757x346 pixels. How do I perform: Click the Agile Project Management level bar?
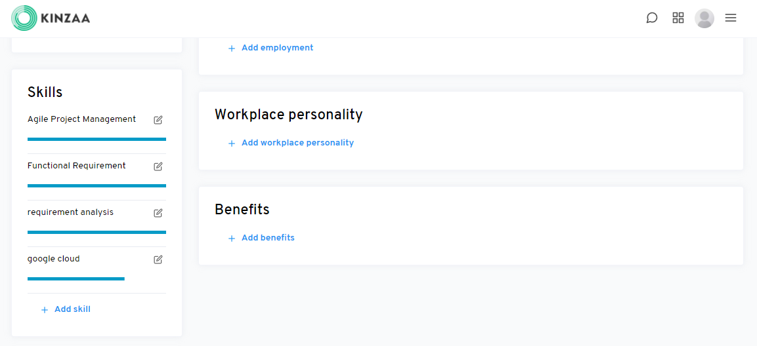(x=97, y=139)
